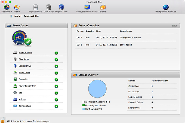
Task: Click the lock icon to prevent changes
Action: [3, 120]
